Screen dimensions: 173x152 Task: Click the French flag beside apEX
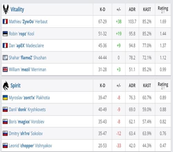click(5, 46)
